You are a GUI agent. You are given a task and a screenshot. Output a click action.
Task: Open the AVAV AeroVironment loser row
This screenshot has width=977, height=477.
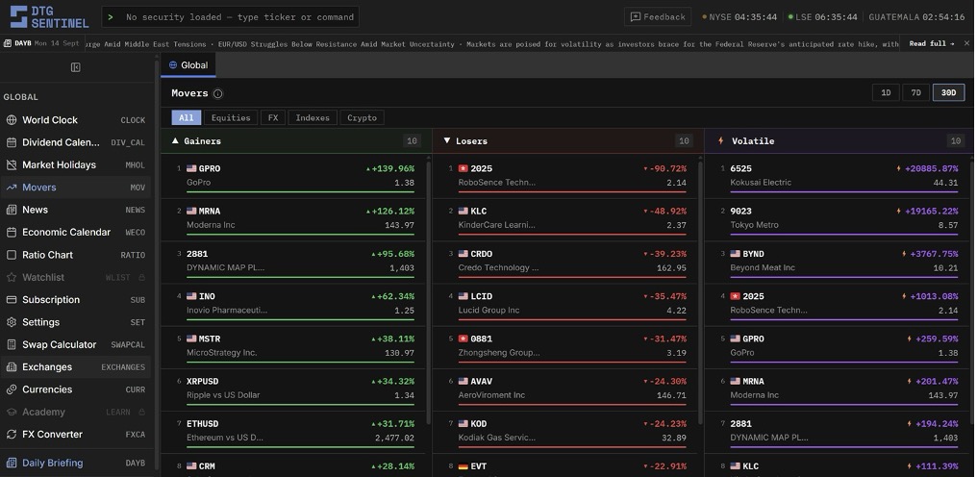(x=564, y=389)
